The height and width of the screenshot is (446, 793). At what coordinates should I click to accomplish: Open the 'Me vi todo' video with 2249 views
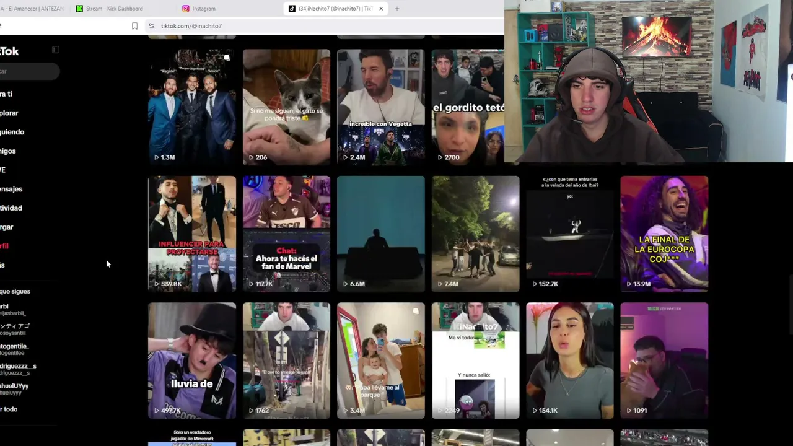(475, 361)
